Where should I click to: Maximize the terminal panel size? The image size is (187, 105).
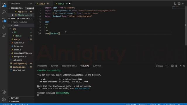[x=181, y=66]
